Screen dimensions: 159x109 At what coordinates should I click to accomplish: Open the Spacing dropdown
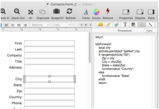pos(40,25)
